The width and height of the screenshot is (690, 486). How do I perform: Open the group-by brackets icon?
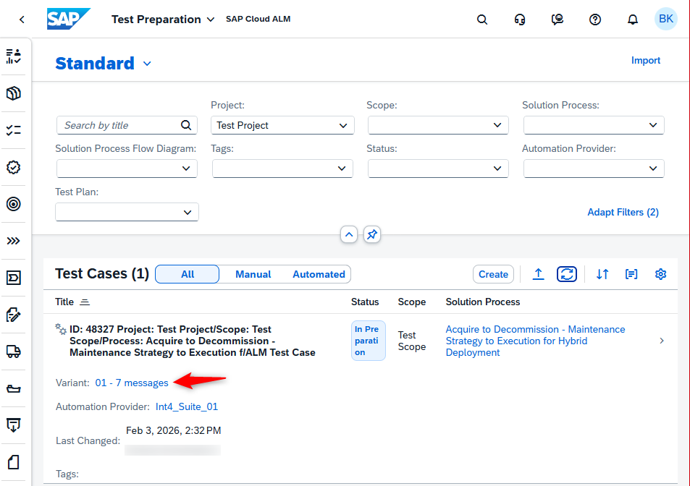click(x=631, y=274)
